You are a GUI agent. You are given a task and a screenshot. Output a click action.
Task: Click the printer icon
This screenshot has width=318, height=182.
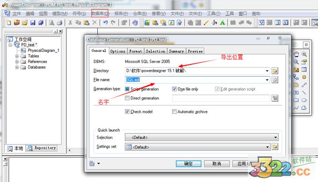tap(59, 22)
